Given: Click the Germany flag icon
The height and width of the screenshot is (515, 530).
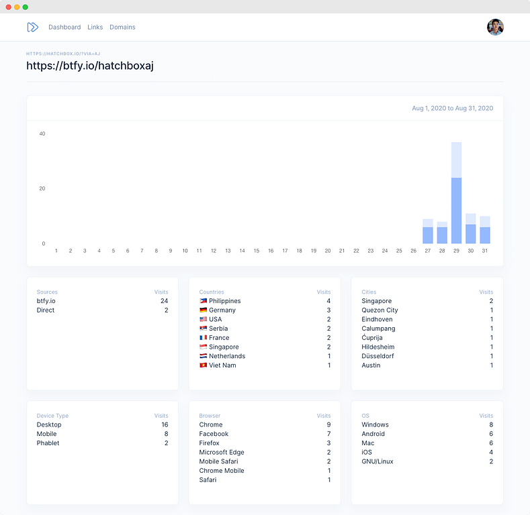Looking at the screenshot, I should (x=203, y=310).
